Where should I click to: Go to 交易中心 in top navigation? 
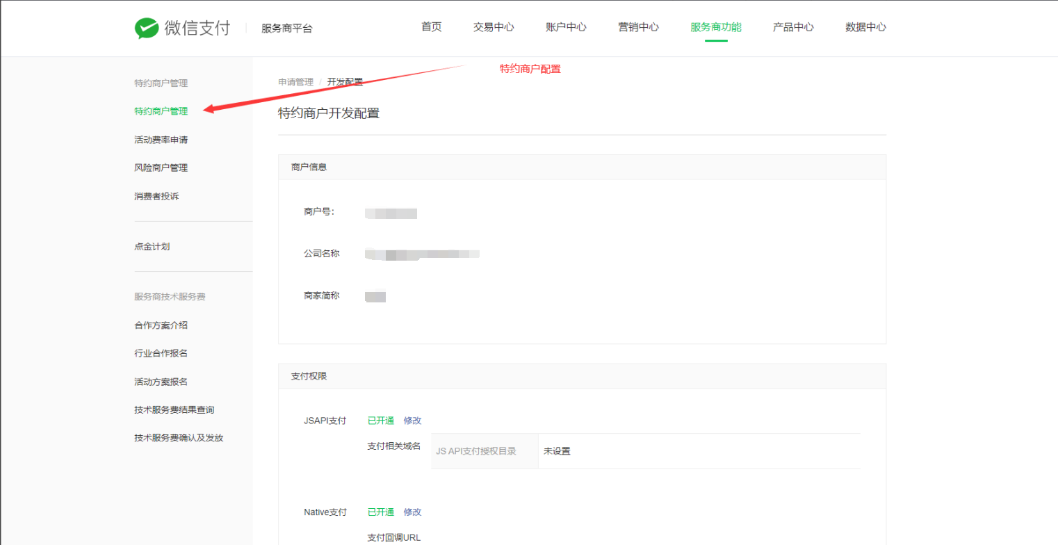coord(494,27)
